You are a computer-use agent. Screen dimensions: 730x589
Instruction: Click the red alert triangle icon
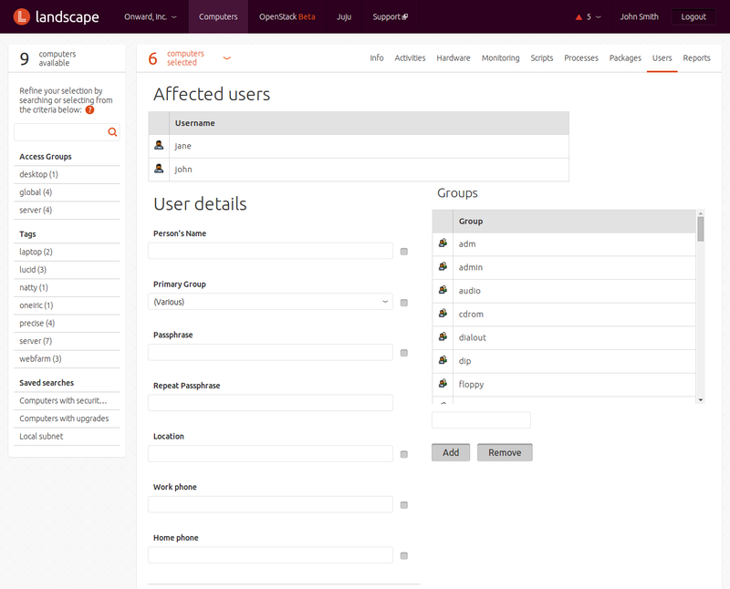click(x=578, y=17)
